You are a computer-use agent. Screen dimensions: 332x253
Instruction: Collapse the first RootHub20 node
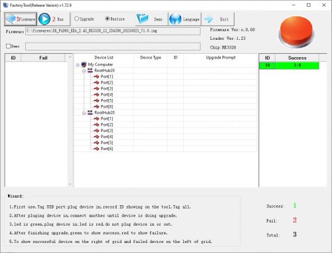[84, 70]
